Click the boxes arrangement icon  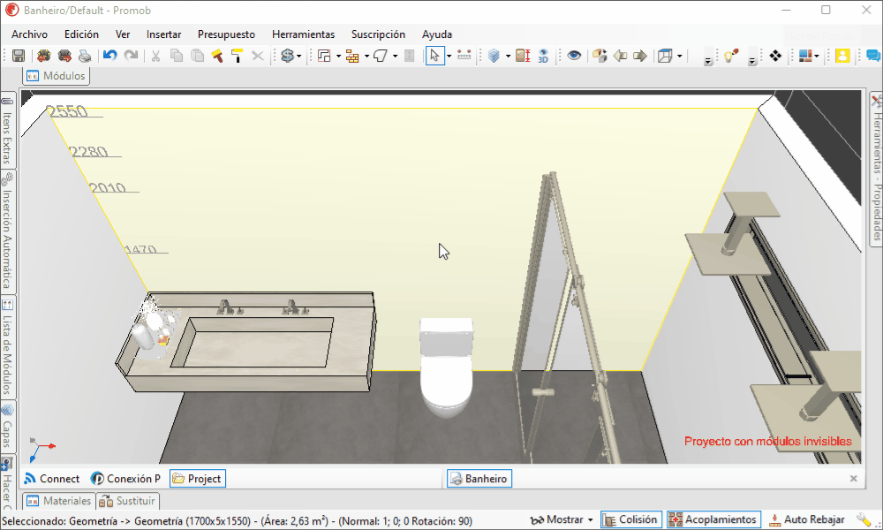click(600, 56)
